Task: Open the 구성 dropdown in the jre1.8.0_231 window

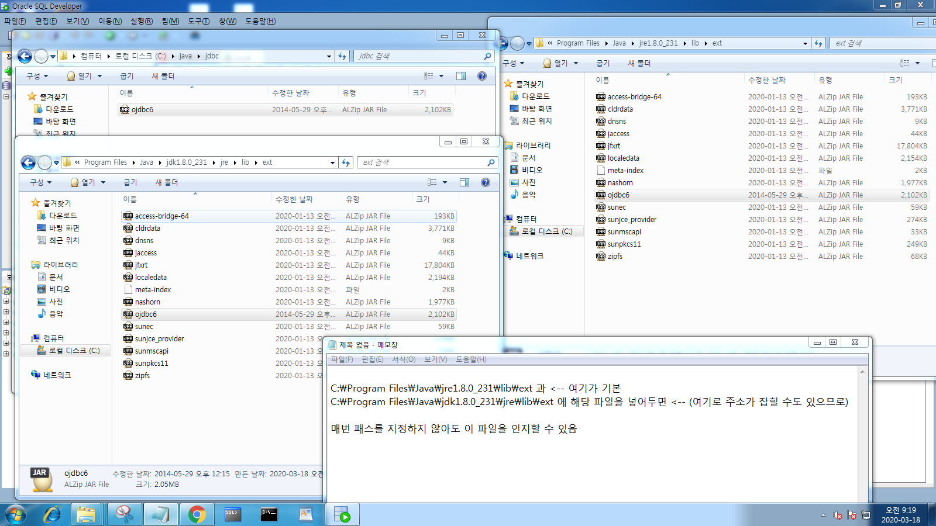Action: pyautogui.click(x=513, y=63)
